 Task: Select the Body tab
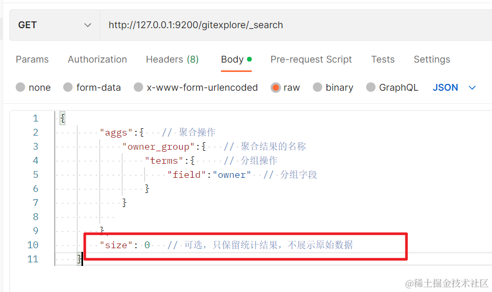[236, 59]
